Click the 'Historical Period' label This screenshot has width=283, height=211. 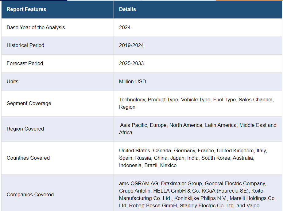[x=25, y=45]
